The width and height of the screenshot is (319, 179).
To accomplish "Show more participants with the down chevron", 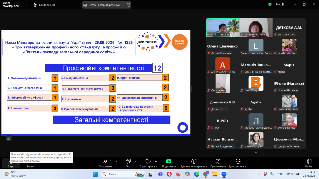I will (x=256, y=152).
